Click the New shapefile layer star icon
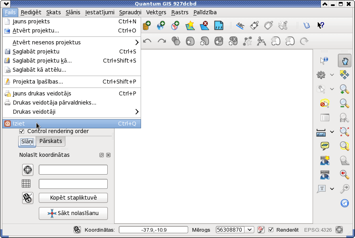355x238 pixels. tap(190, 25)
